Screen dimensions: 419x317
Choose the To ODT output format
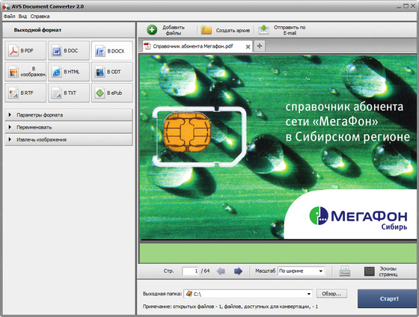112,72
